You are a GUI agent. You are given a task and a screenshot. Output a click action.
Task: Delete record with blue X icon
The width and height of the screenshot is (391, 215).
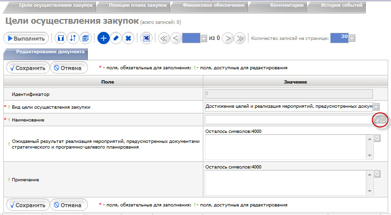[128, 38]
